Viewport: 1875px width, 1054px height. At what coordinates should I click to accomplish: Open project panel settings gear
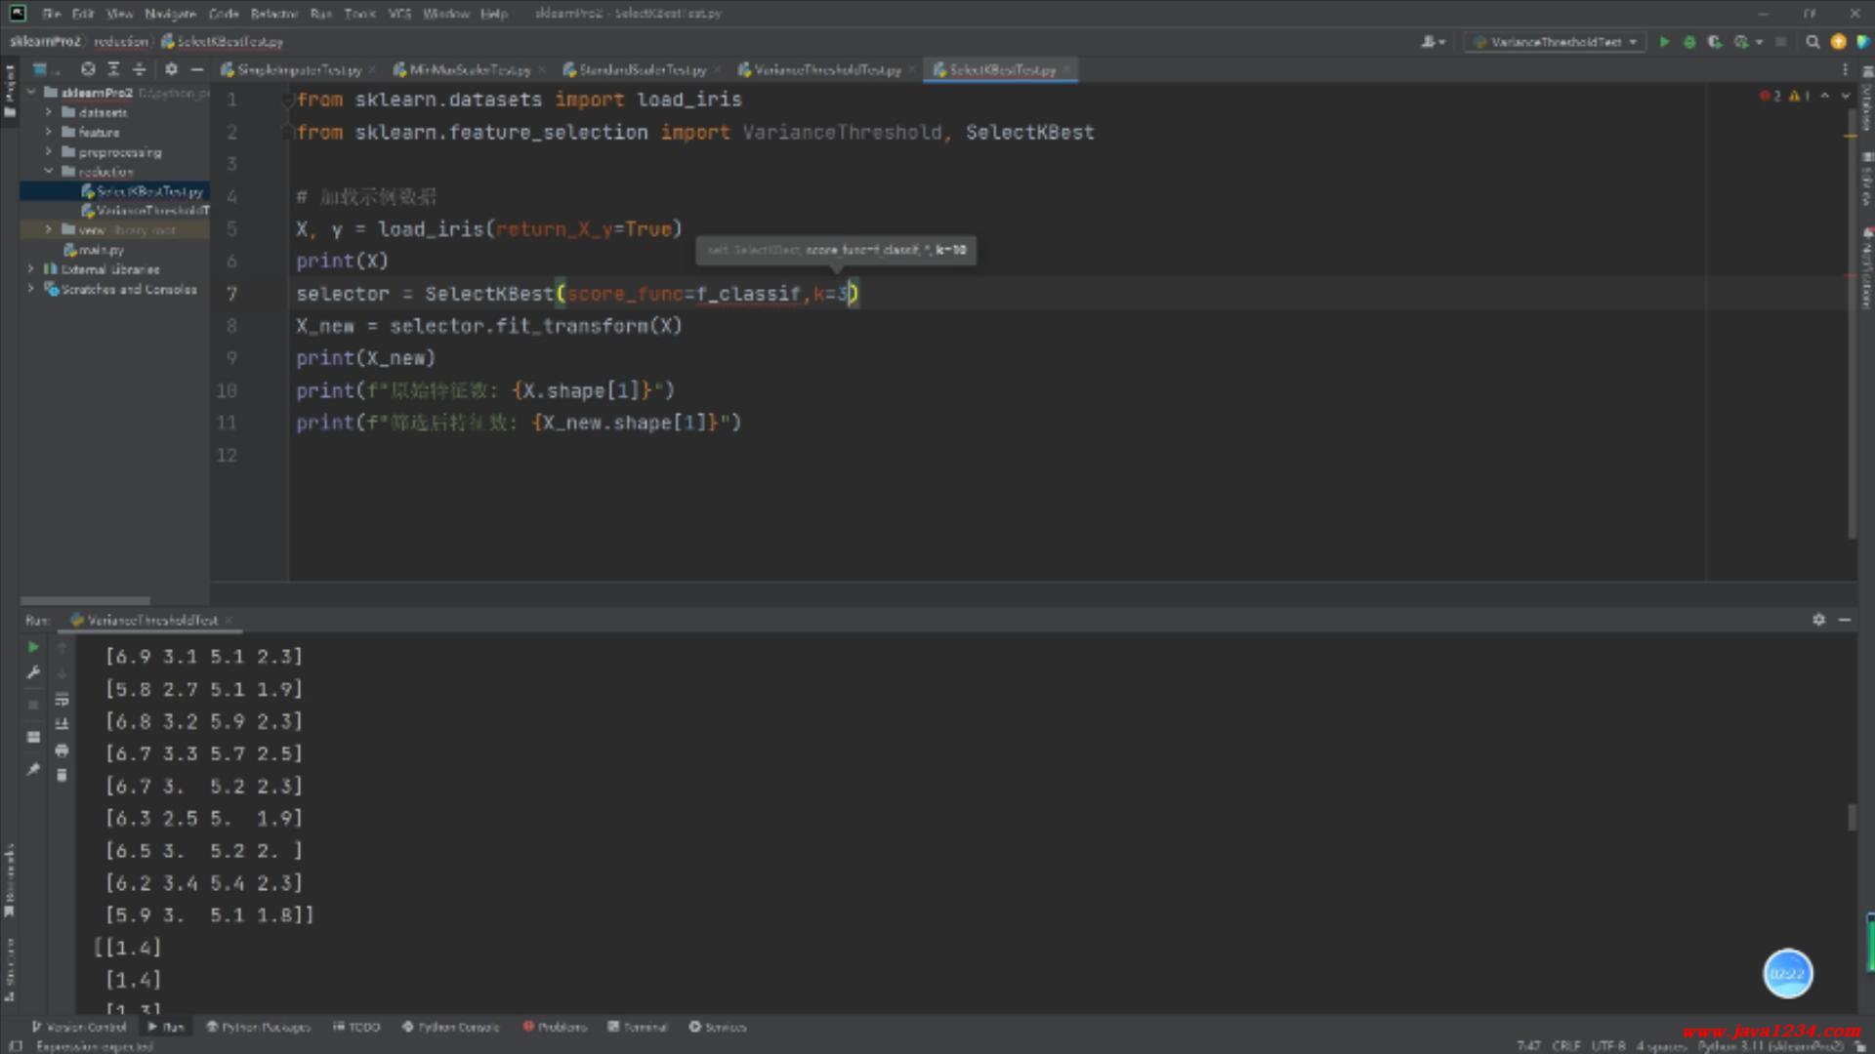[171, 69]
